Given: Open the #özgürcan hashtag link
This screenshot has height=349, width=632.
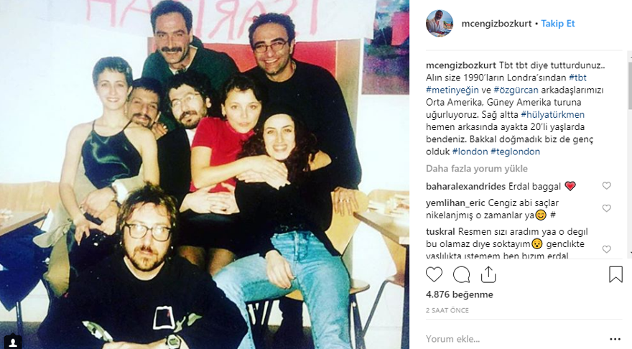Looking at the screenshot, I should [x=516, y=90].
